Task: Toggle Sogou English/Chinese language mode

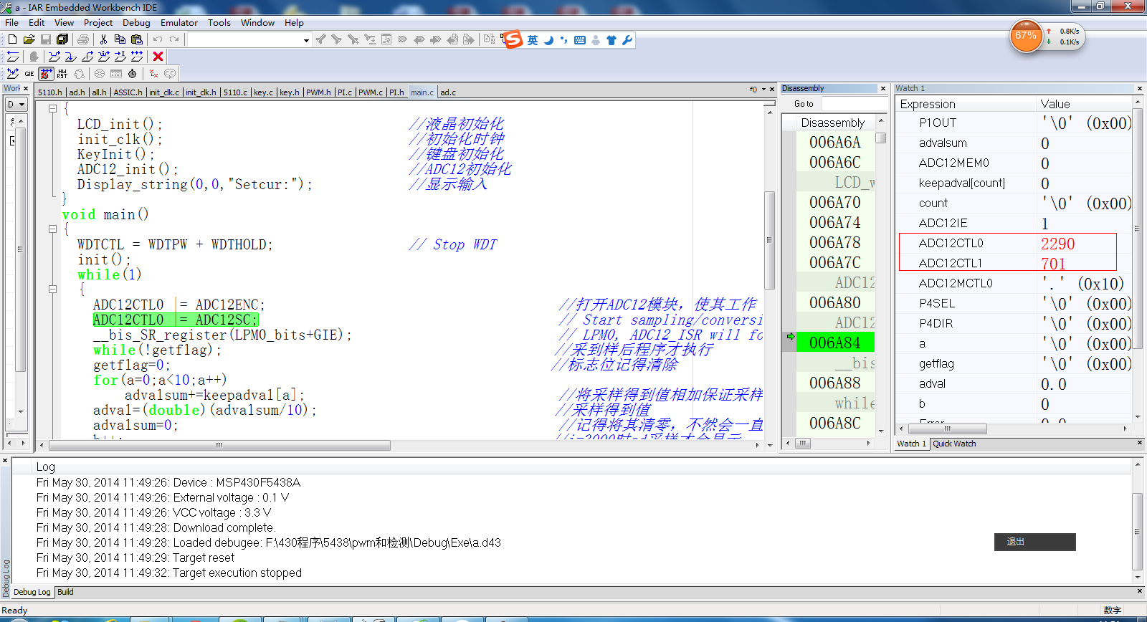Action: pos(533,40)
